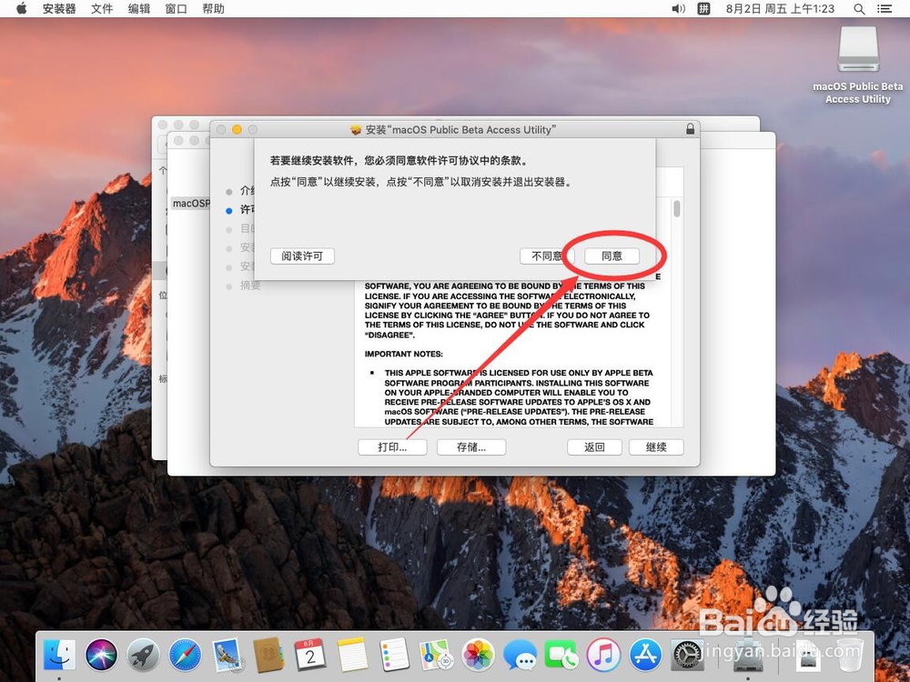Open the input method icon in menu bar

coord(703,9)
